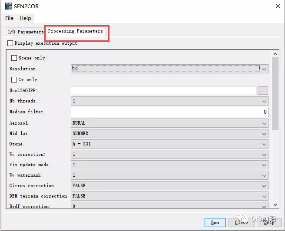Open the File menu

[9, 18]
